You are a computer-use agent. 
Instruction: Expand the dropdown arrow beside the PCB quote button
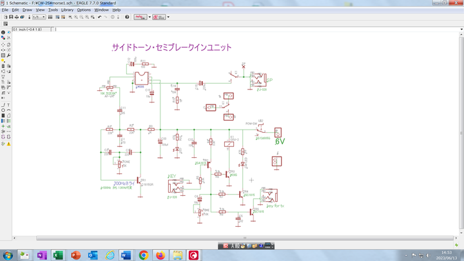pos(168,17)
